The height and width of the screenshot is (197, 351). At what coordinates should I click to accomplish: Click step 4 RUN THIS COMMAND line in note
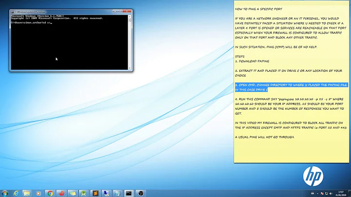[x=290, y=106]
